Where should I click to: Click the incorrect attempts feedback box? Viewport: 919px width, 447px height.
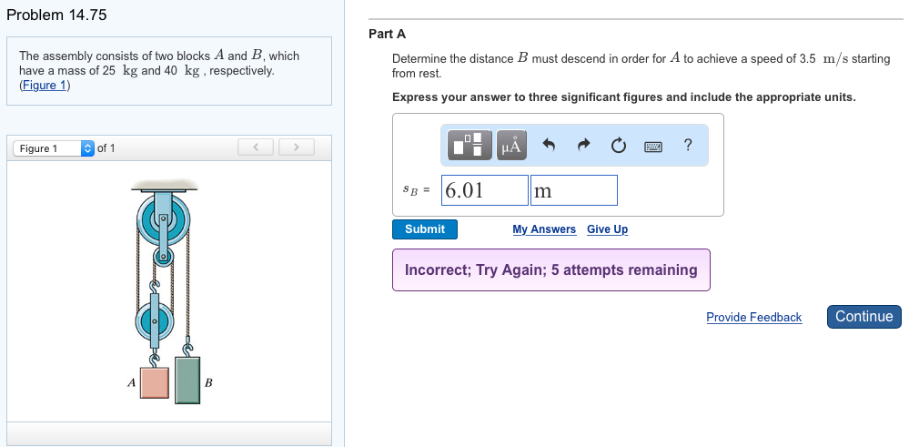(x=550, y=270)
